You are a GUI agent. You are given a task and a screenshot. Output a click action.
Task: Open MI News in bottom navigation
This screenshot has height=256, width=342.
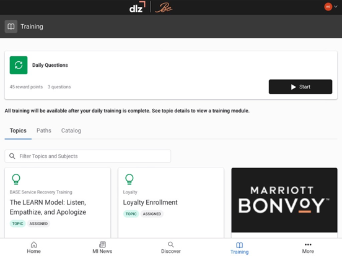tap(102, 247)
